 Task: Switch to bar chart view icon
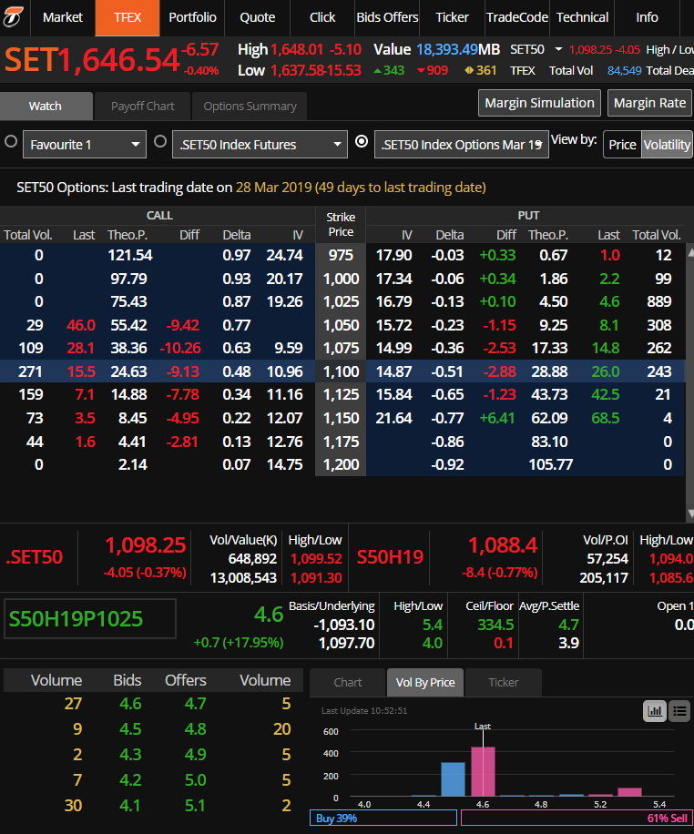(654, 711)
